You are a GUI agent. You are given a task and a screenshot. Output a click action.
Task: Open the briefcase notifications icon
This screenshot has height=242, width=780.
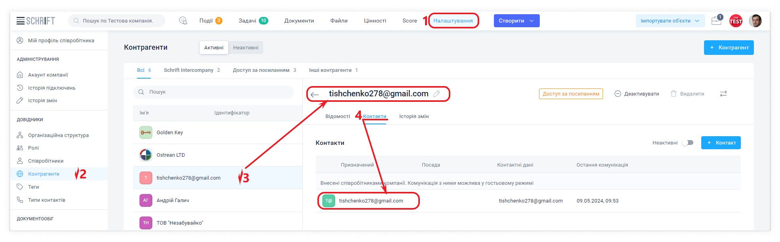point(716,21)
